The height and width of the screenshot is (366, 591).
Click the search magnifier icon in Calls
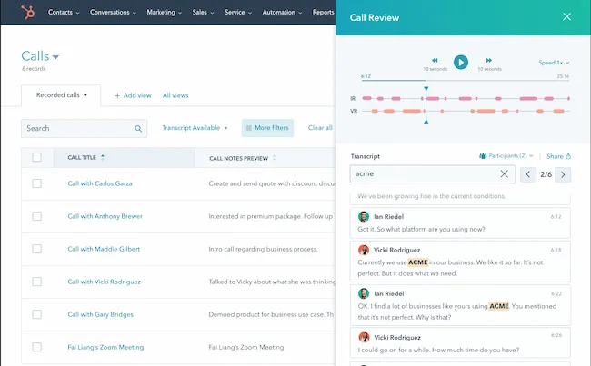click(138, 129)
